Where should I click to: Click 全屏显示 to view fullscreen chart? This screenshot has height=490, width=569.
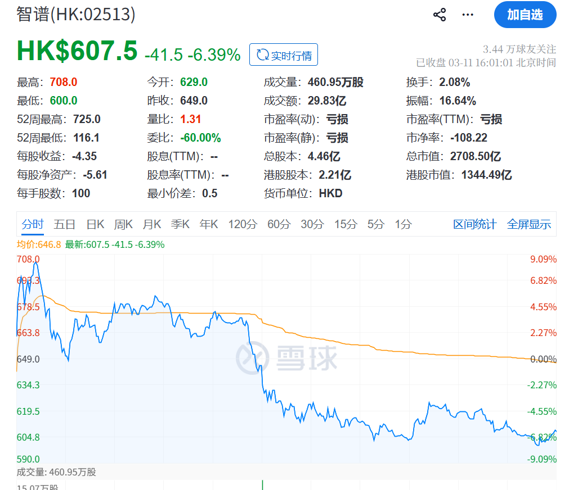[528, 224]
